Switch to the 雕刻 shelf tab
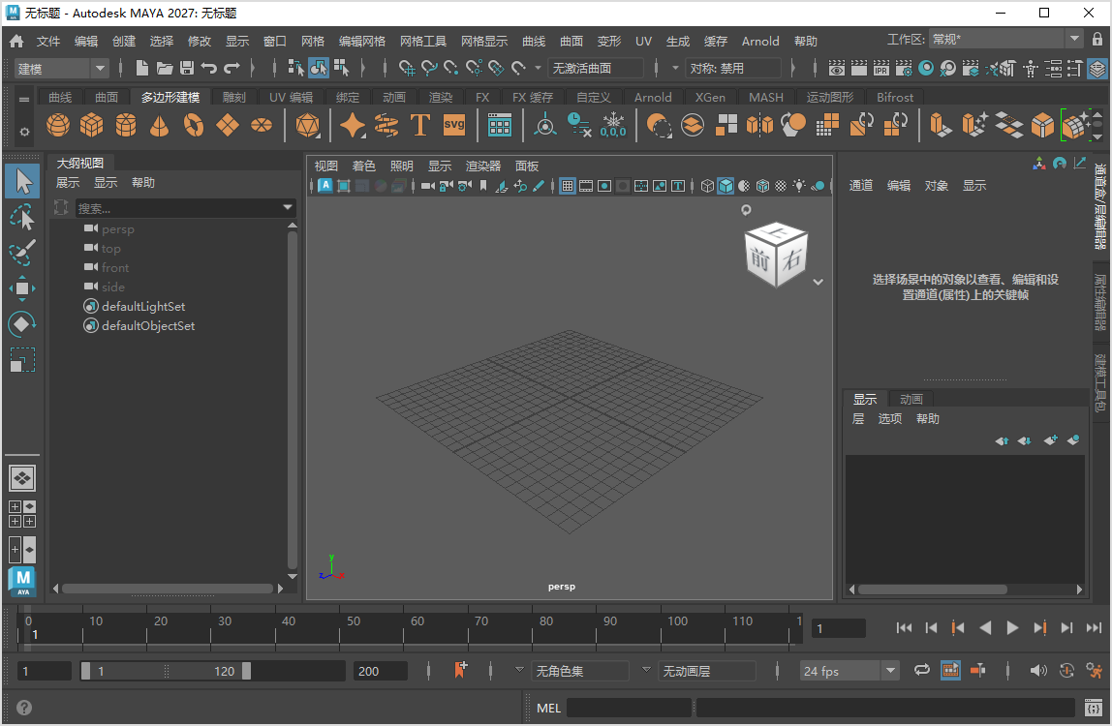Screen dimensions: 1112x726 232,97
